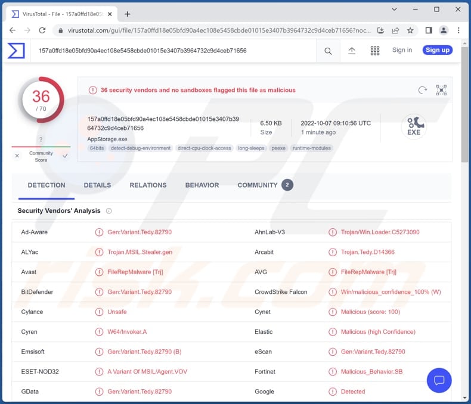471x404 pixels.
Task: Click the Trojan.Tedy.D14366 Arcabit result
Action: tap(368, 252)
